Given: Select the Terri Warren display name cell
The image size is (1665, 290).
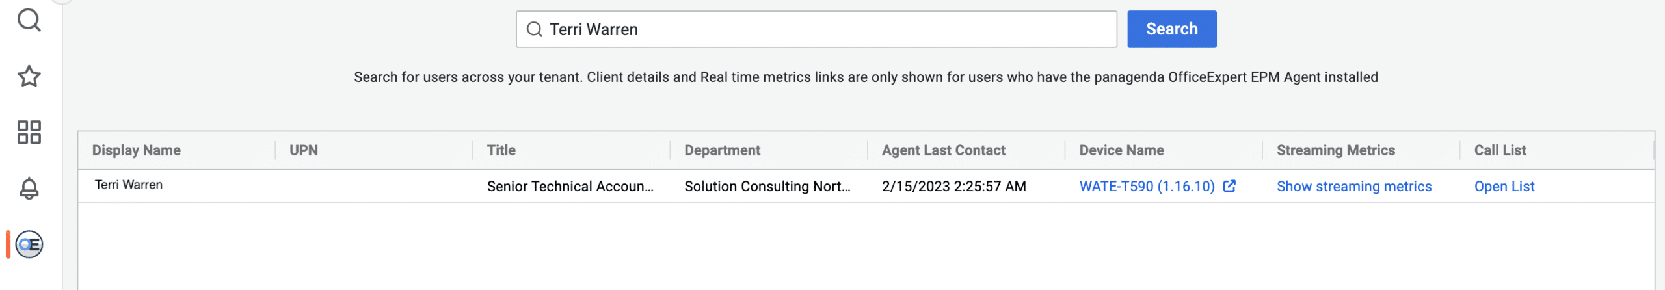Looking at the screenshot, I should 129,185.
